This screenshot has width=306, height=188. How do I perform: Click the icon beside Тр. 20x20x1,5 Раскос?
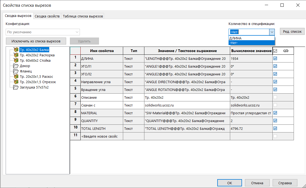pyautogui.click(x=16, y=76)
